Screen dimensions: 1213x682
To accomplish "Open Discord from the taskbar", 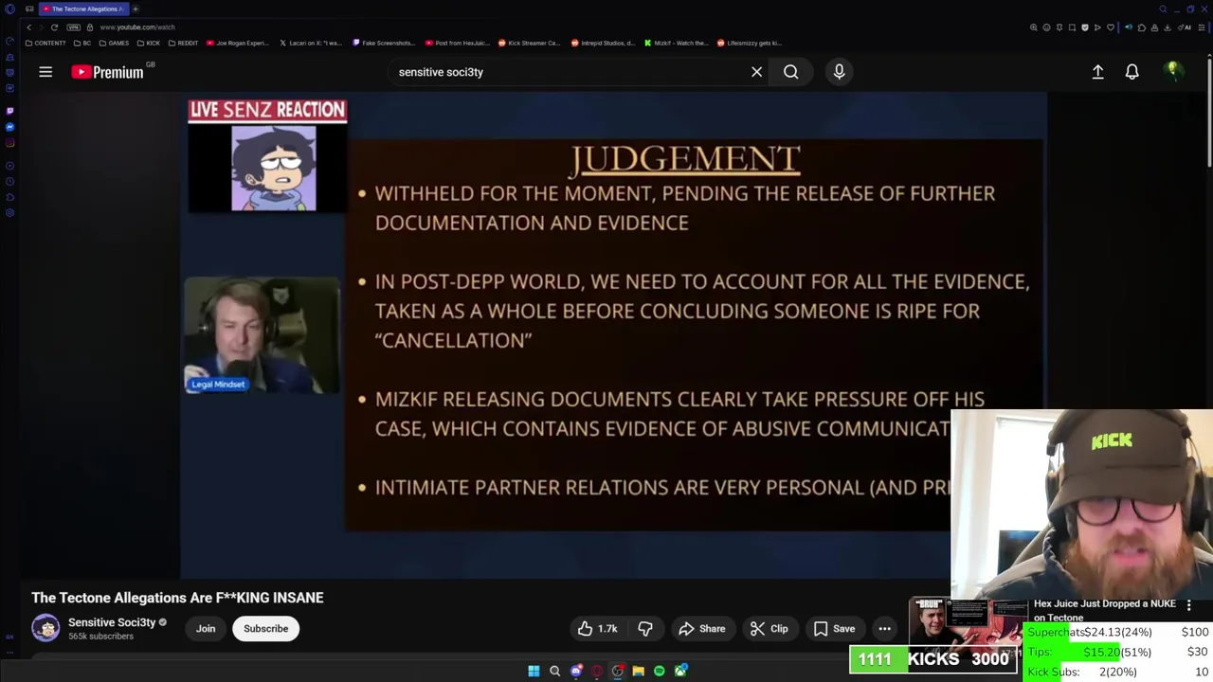I will point(576,671).
